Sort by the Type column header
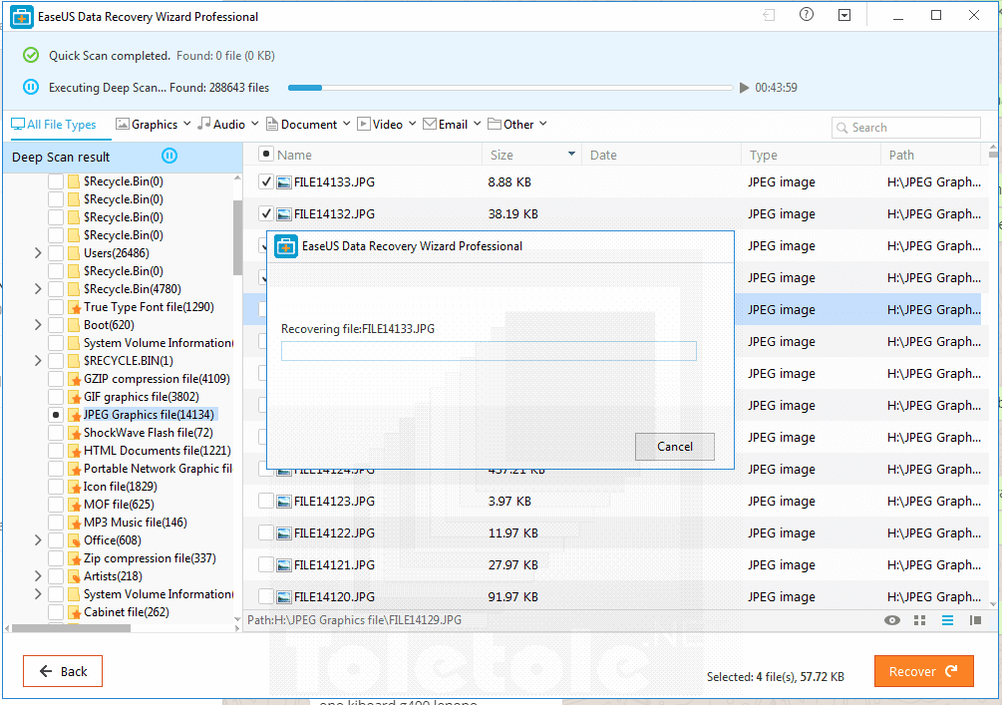Image resolution: width=1002 pixels, height=705 pixels. click(x=811, y=155)
